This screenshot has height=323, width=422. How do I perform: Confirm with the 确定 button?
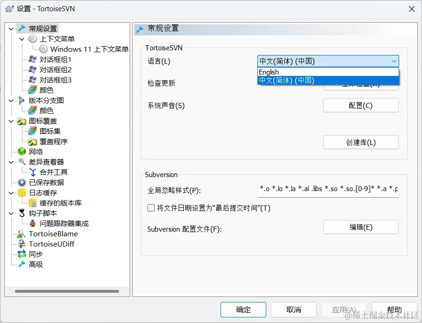243,309
